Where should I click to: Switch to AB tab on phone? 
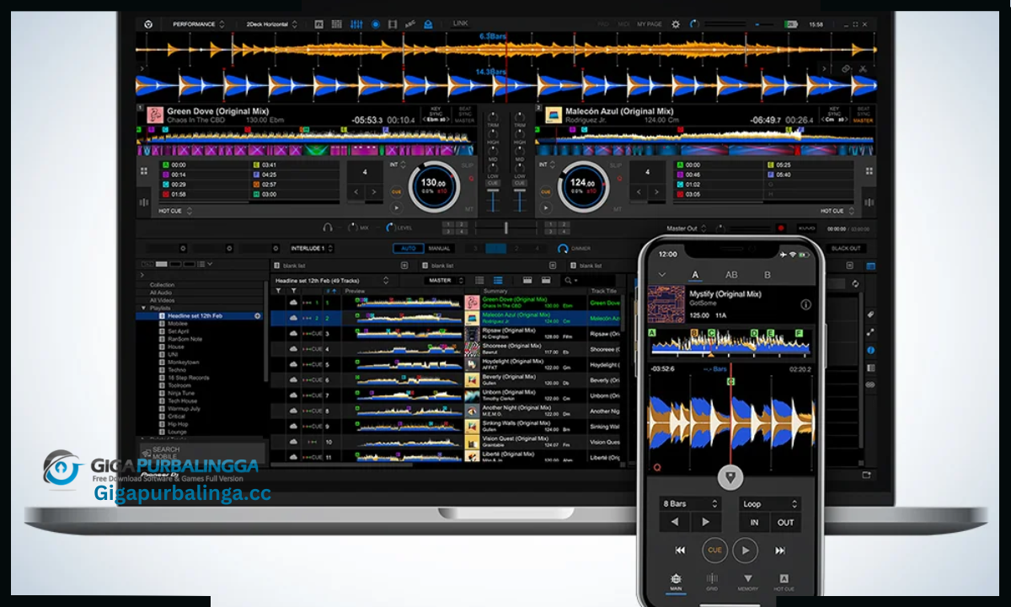coord(731,275)
